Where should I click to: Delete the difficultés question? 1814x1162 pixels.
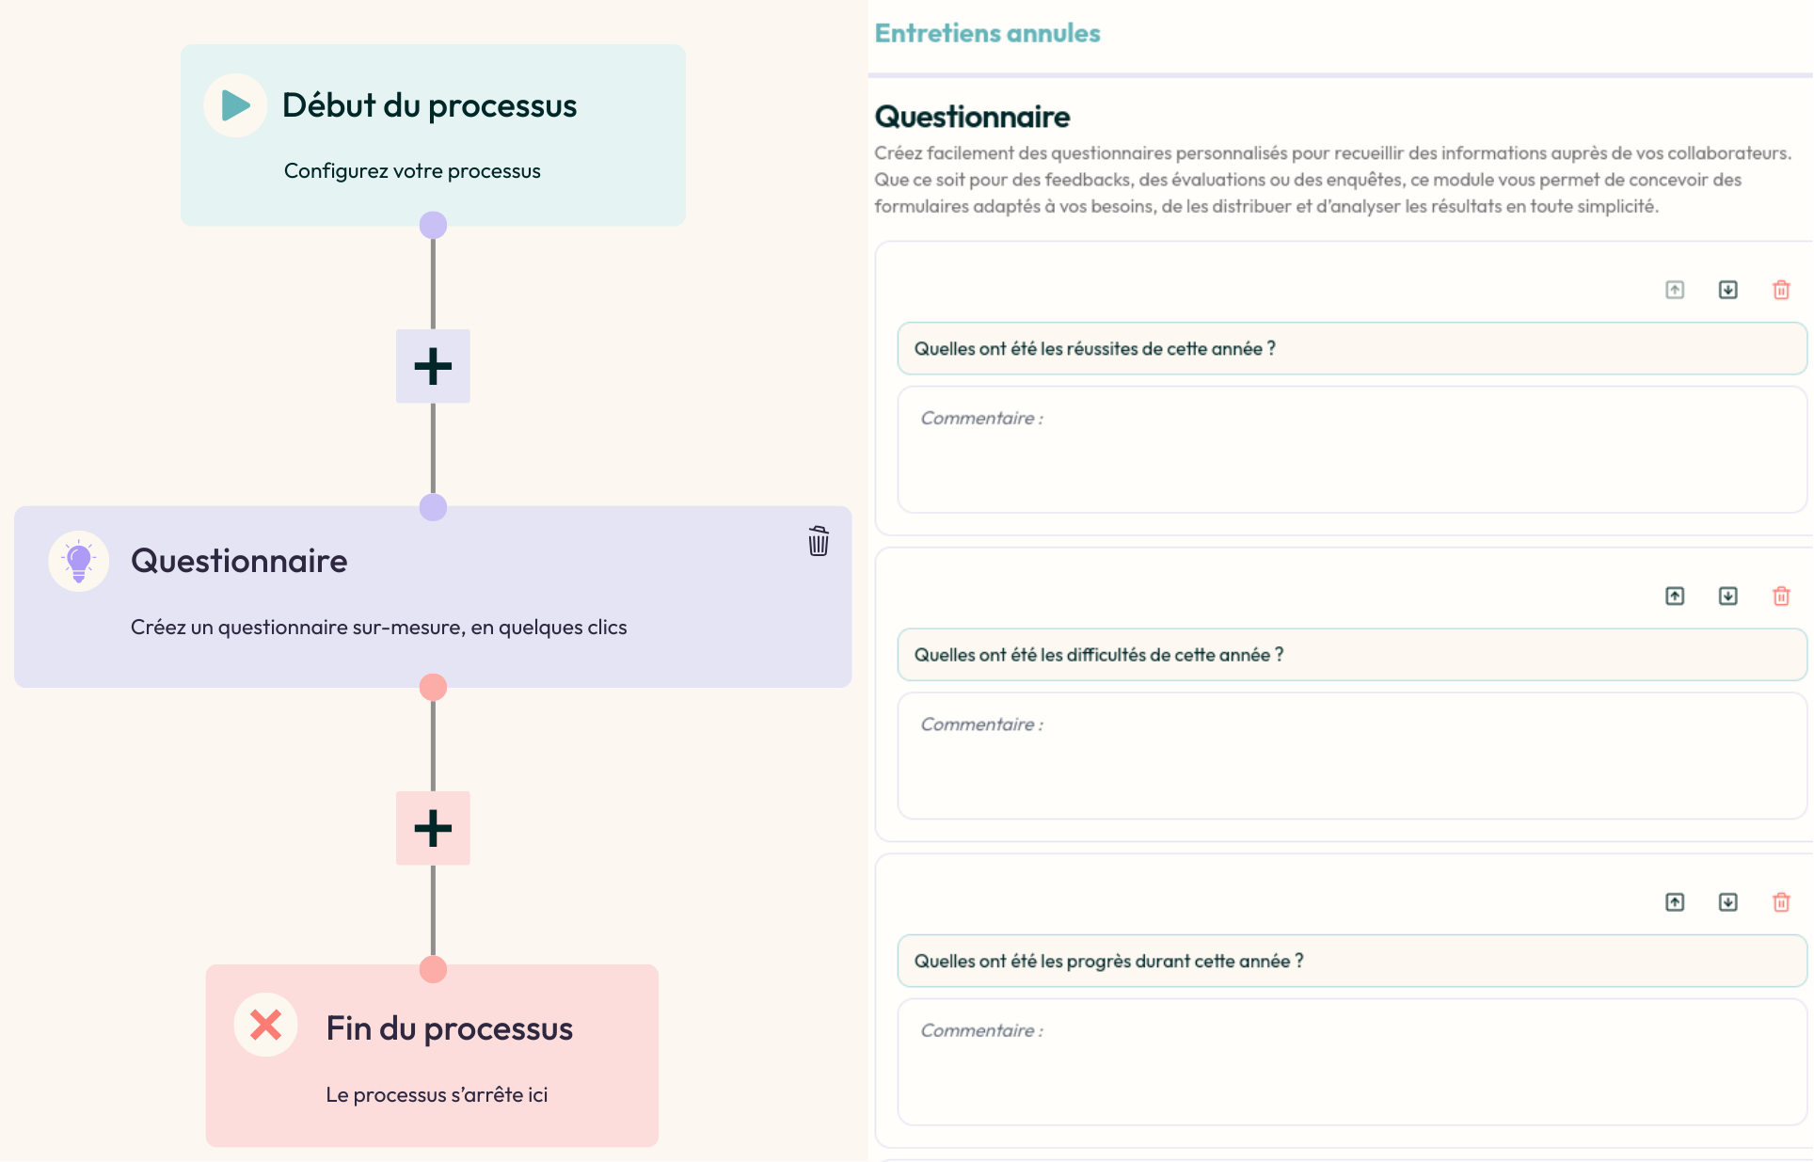[x=1781, y=596]
